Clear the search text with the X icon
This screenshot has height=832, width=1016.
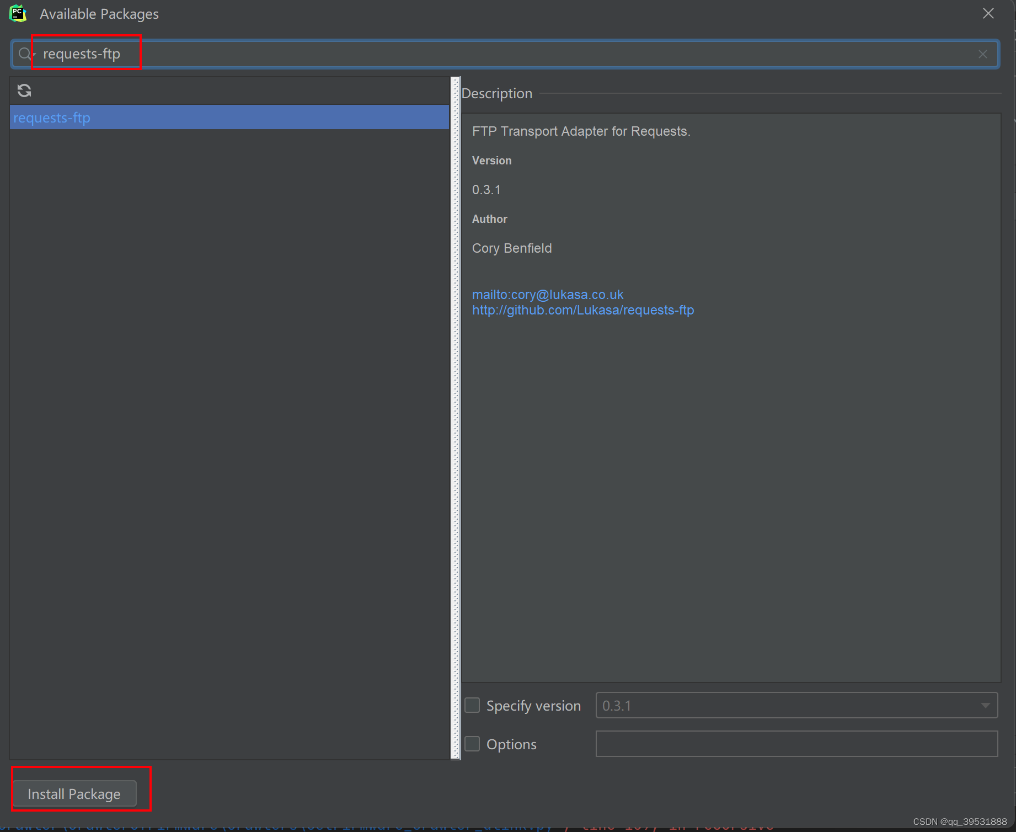click(982, 54)
